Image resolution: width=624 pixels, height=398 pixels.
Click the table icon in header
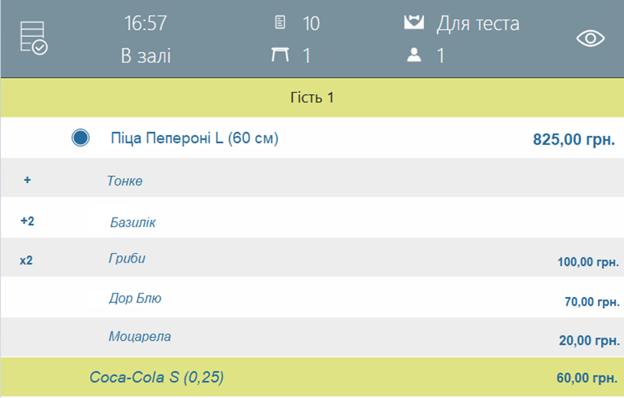[280, 54]
